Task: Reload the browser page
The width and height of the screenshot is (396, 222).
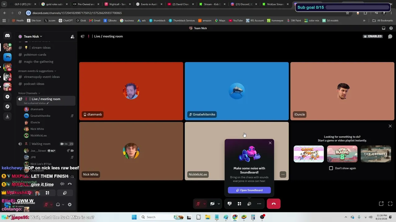Action: (19, 13)
